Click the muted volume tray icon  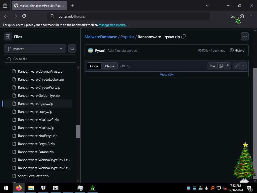pos(224,188)
